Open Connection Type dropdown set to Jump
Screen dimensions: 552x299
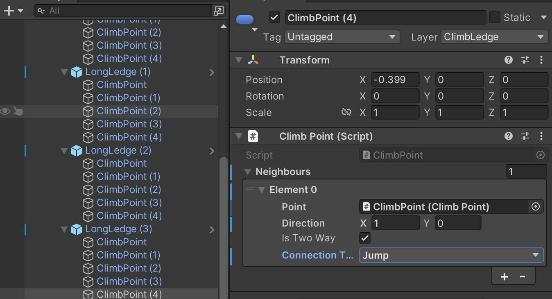451,255
